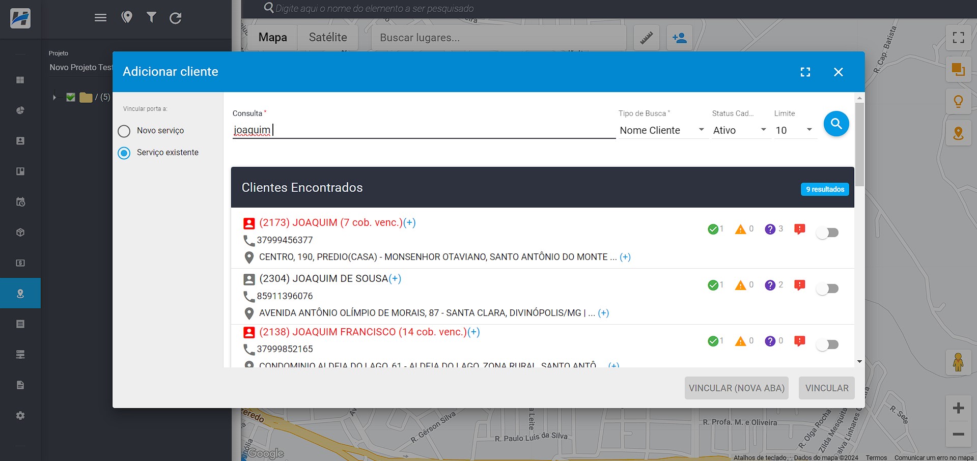Open the filter funnel icon
The image size is (977, 461).
click(x=151, y=17)
